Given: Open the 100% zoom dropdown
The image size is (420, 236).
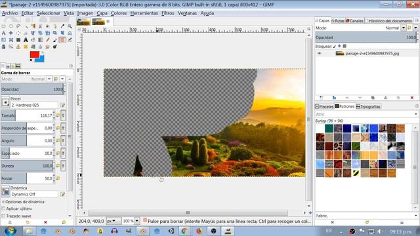Looking at the screenshot, I should click(137, 221).
